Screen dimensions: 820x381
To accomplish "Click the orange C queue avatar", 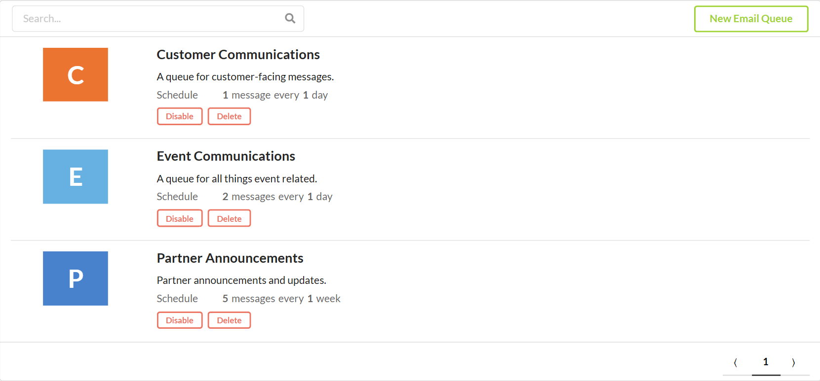I will [76, 75].
